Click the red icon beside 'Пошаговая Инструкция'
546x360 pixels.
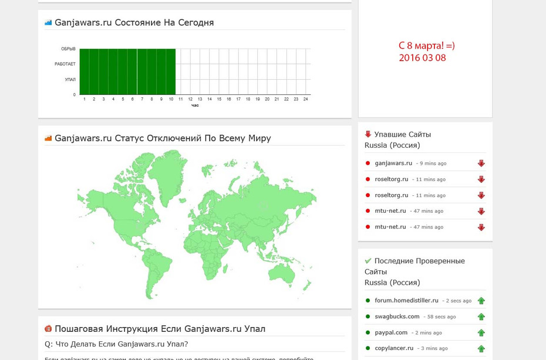[48, 329]
